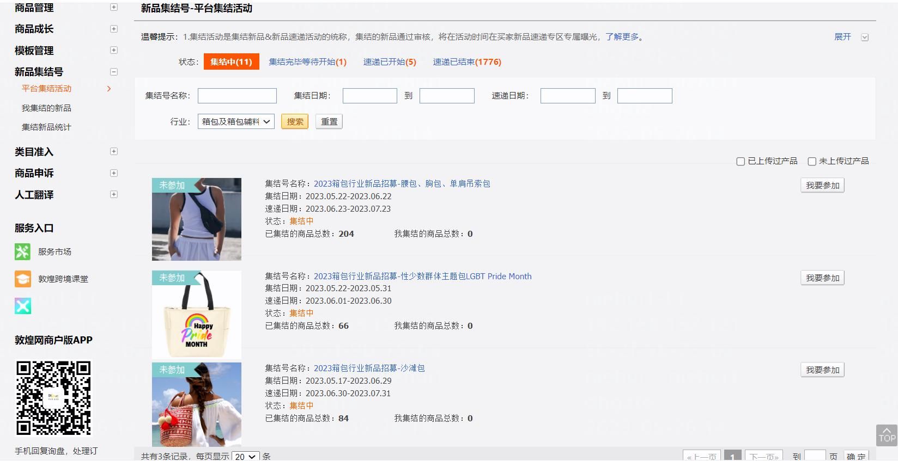The height and width of the screenshot is (461, 898).
Task: Collapse the 新品集结号 menu section
Action: point(114,72)
